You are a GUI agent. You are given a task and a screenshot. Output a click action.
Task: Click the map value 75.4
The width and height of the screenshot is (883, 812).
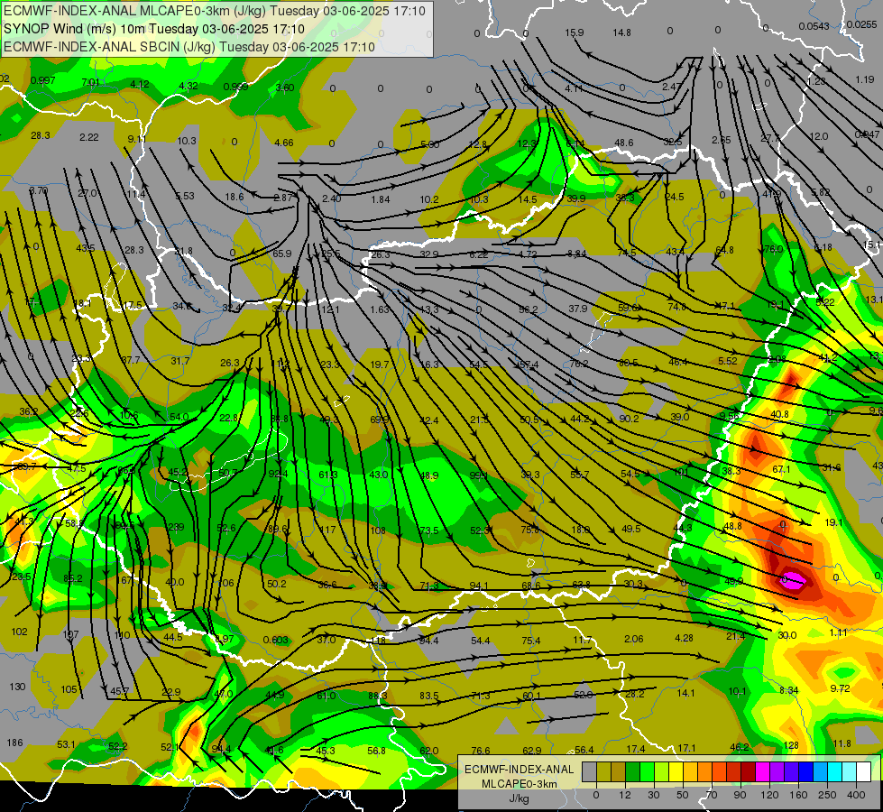(531, 641)
